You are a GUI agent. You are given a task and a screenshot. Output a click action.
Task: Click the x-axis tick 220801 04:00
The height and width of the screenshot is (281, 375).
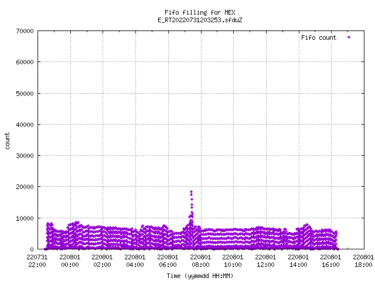(x=135, y=261)
